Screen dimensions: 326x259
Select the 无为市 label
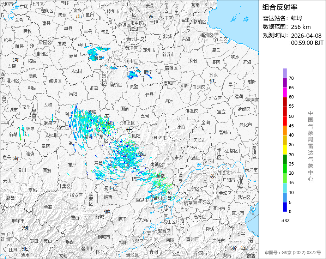coord(145,220)
